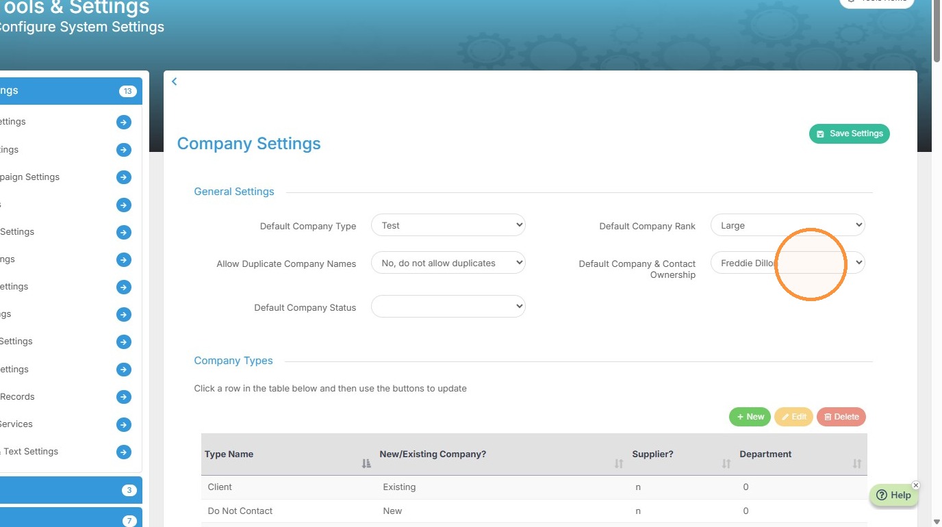Image resolution: width=942 pixels, height=527 pixels.
Task: Click the arrow icon beside Records
Action: pyautogui.click(x=124, y=397)
